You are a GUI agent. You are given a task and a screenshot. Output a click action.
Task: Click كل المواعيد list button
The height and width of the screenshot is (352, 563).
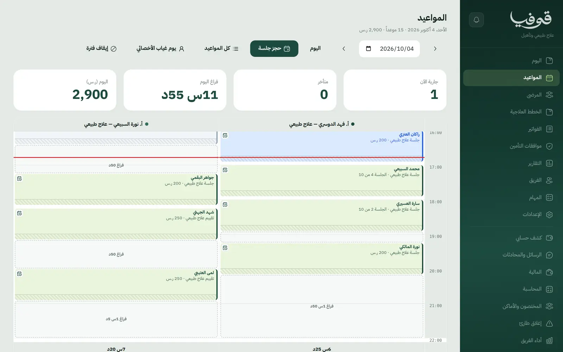coord(221,49)
